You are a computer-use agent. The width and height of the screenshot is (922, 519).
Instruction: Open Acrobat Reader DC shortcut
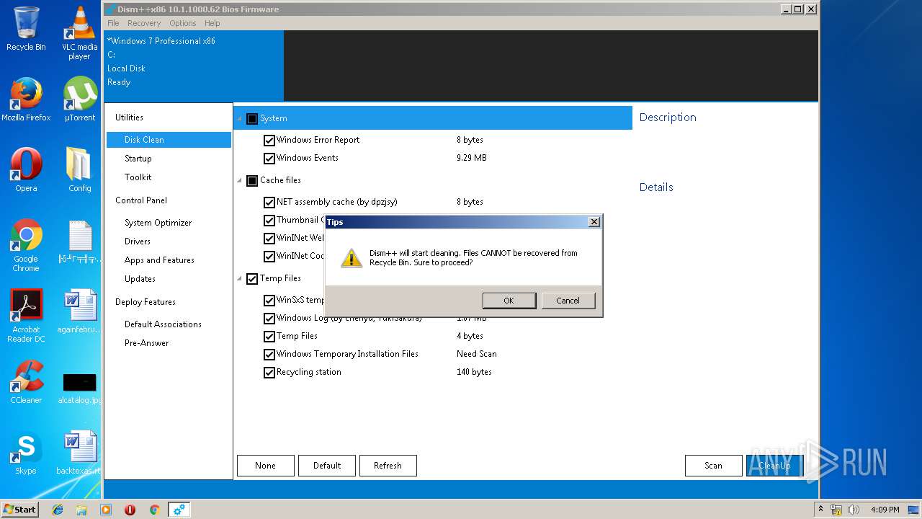(x=26, y=316)
